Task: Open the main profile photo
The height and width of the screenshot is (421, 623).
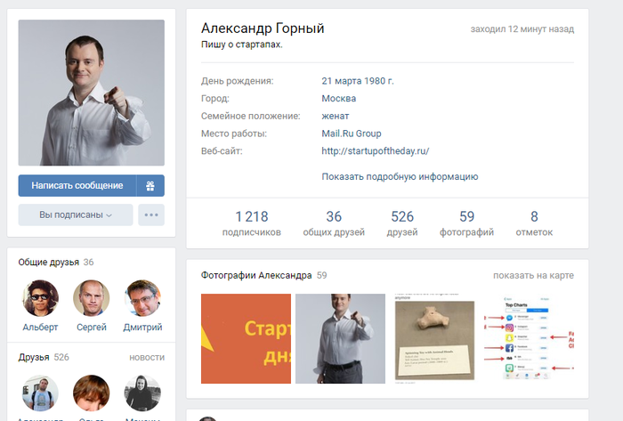Action: coord(91,93)
